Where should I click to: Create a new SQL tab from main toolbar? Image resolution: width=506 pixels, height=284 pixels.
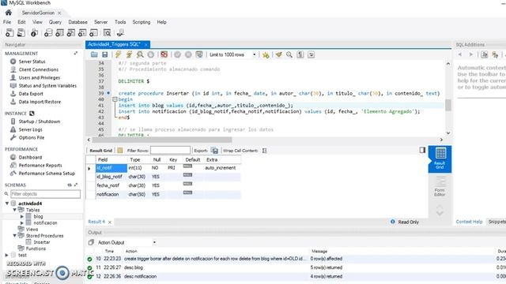pyautogui.click(x=9, y=33)
